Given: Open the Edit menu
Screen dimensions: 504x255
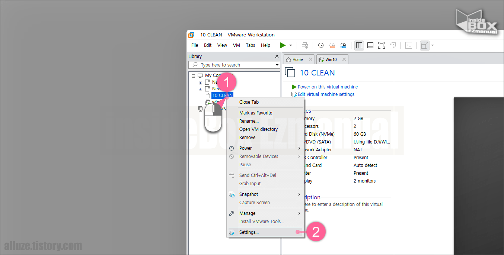Looking at the screenshot, I should (208, 45).
